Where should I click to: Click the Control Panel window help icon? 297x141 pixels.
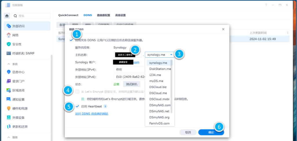[266, 5]
